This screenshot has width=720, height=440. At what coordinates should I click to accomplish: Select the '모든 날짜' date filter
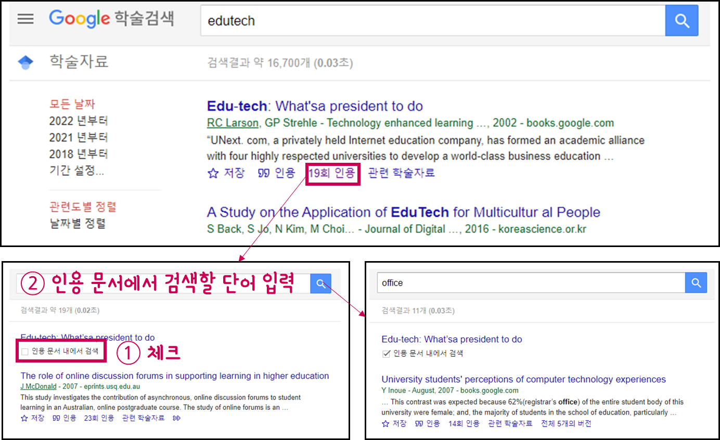[72, 104]
